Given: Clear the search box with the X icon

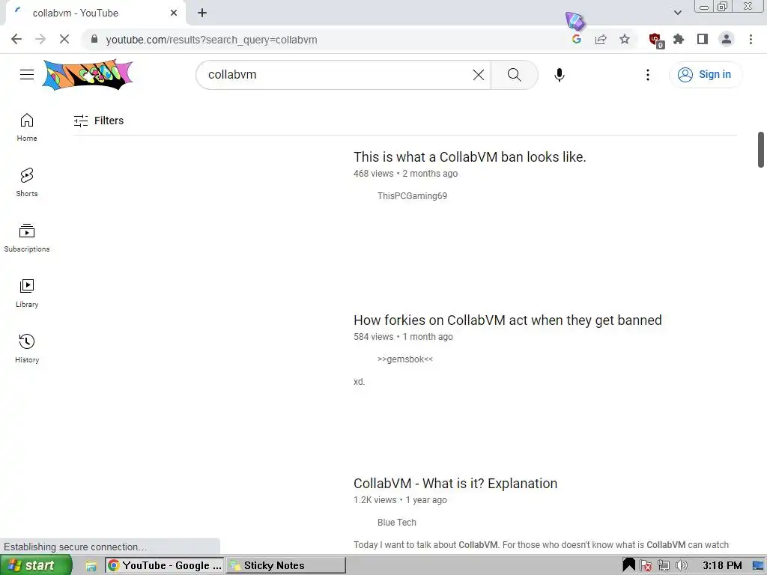Looking at the screenshot, I should coord(479,75).
